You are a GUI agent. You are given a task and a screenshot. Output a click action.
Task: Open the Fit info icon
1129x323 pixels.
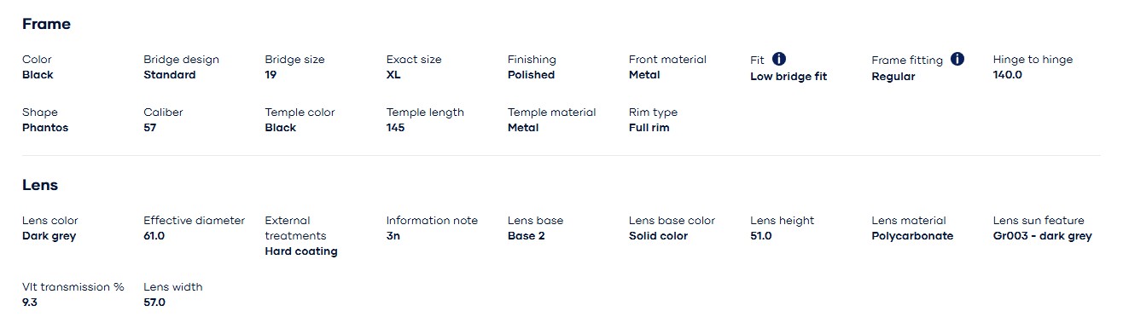[779, 59]
